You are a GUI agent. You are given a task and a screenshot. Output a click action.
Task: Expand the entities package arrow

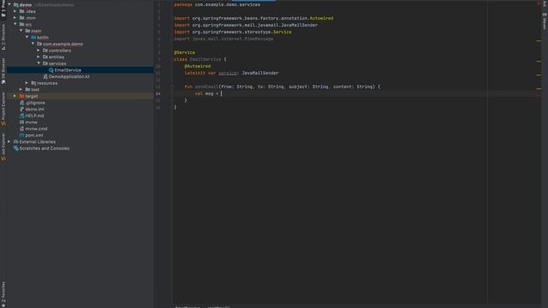click(x=39, y=57)
